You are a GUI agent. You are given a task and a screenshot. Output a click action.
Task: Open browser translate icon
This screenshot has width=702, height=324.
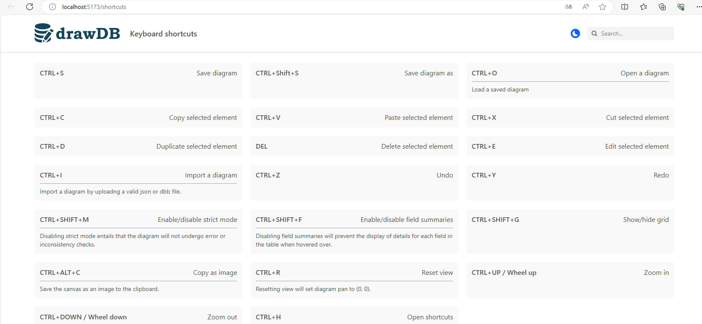point(569,7)
